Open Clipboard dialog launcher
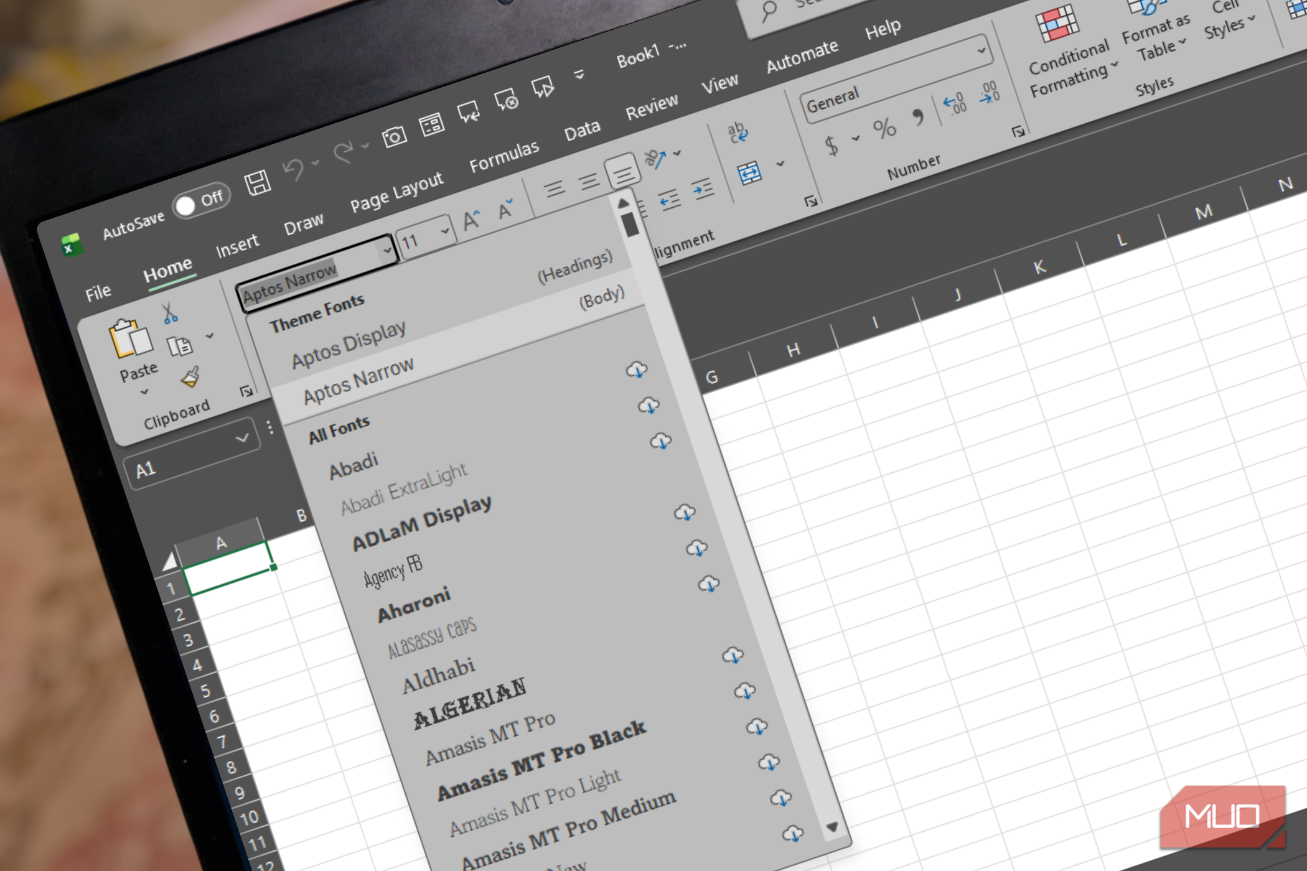The height and width of the screenshot is (871, 1307). tap(246, 391)
